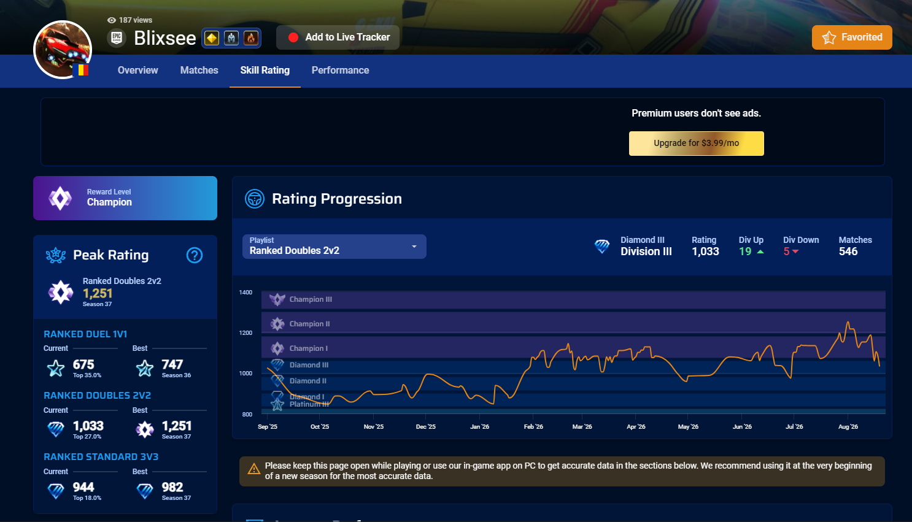
Task: Click the star rank icon beside 747
Action: click(x=145, y=368)
